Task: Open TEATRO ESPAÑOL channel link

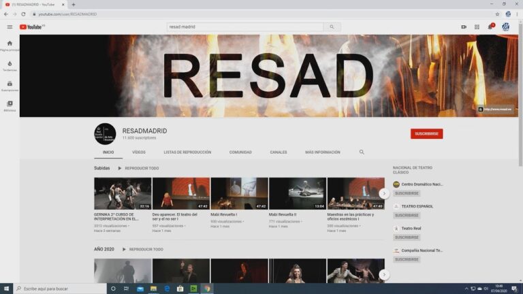Action: point(417,207)
